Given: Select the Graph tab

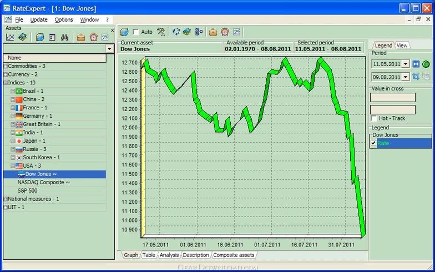Looking at the screenshot, I should [x=131, y=255].
